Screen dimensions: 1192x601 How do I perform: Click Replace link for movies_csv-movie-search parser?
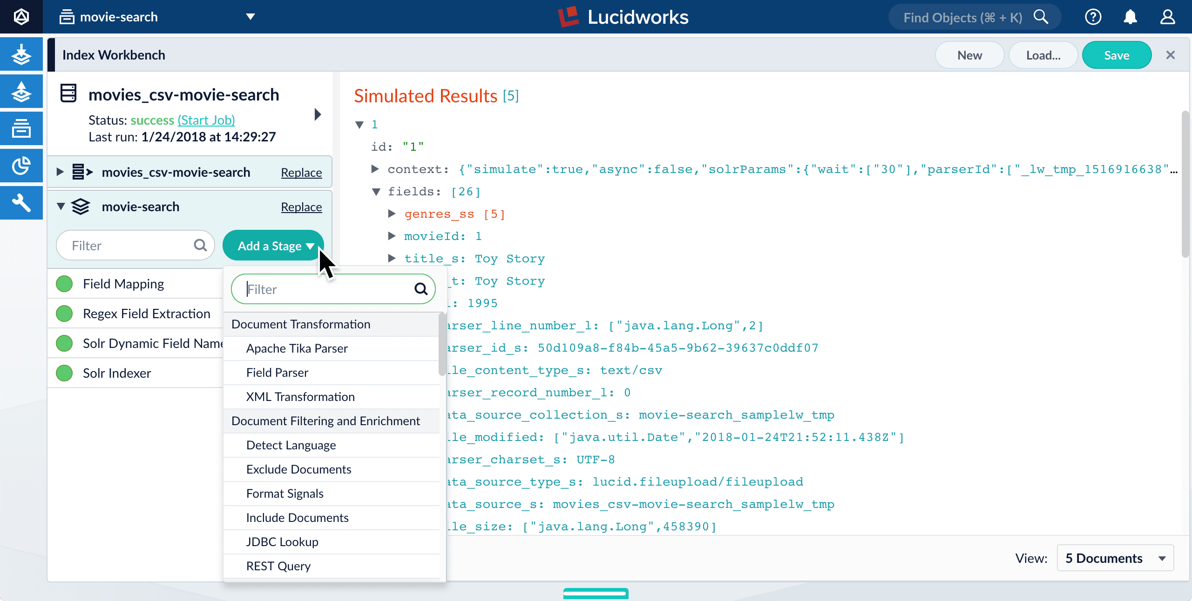(301, 173)
